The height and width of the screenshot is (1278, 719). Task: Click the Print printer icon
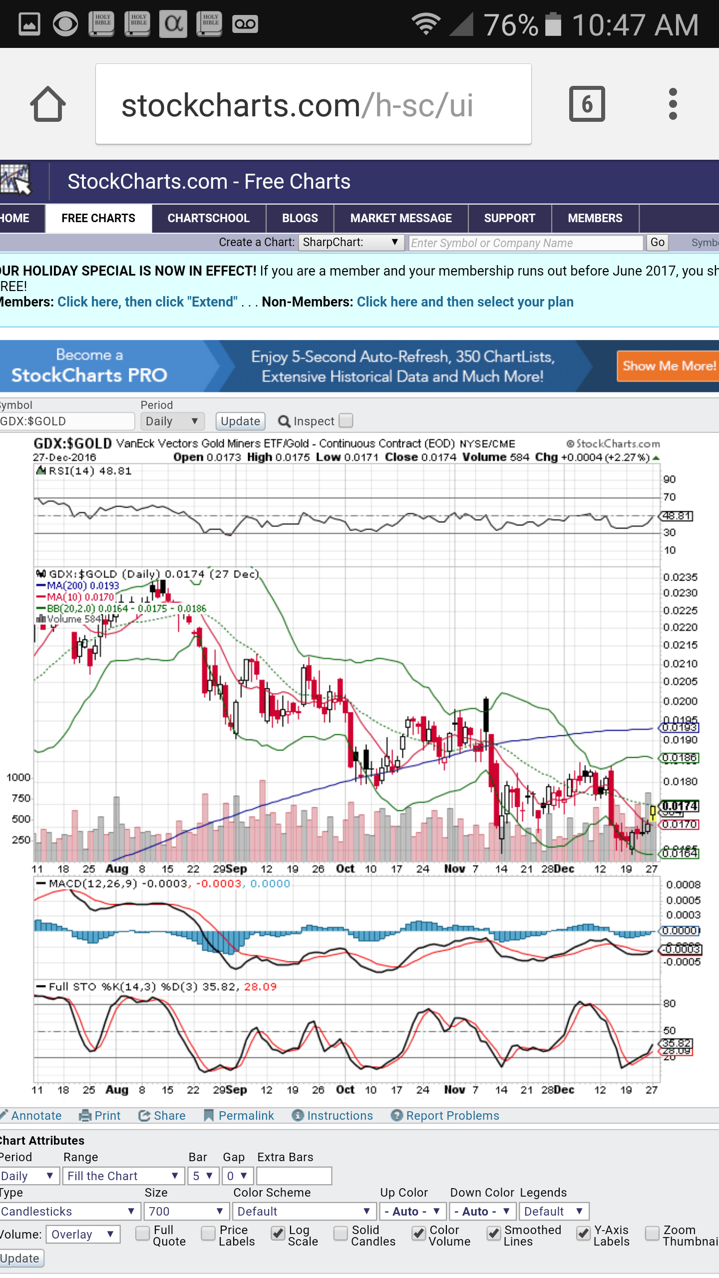(85, 1115)
